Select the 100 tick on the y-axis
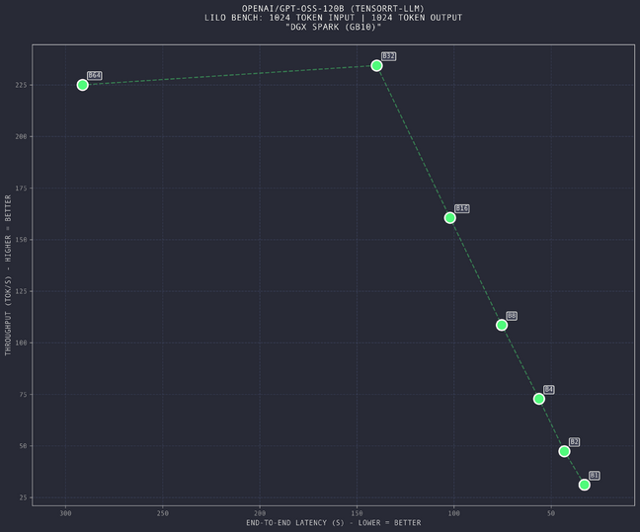Image resolution: width=640 pixels, height=532 pixels. click(19, 342)
